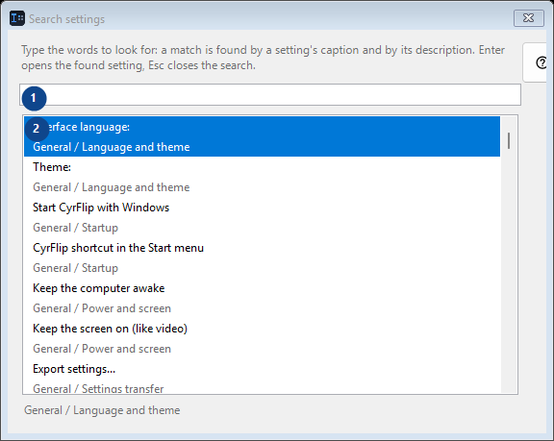The image size is (554, 441).
Task: Click the results list scrollbar thumb
Action: click(x=509, y=141)
